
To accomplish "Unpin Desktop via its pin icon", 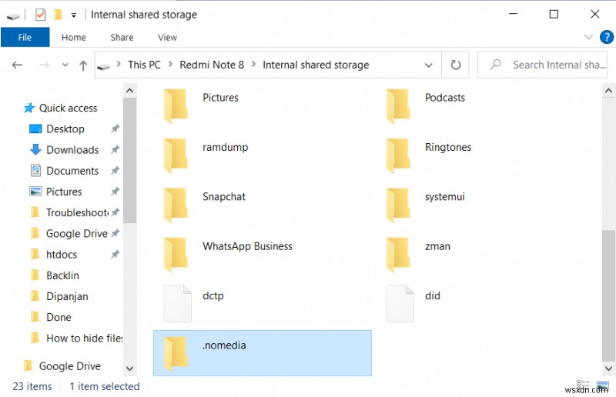I will 115,128.
